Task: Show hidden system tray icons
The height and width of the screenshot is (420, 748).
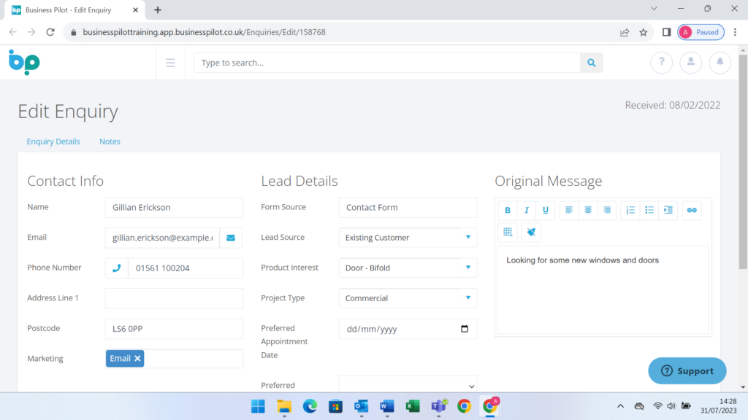Action: pyautogui.click(x=620, y=406)
